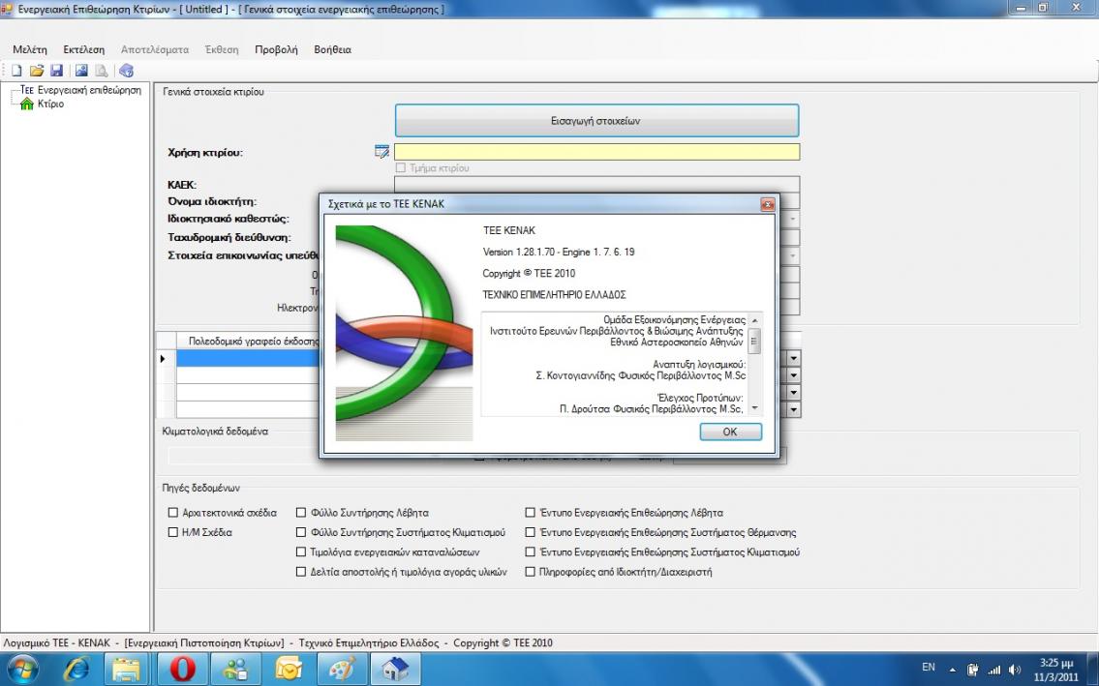Screen dimensions: 1099x686
Task: Click the New study toolbar icon
Action: pyautogui.click(x=16, y=70)
